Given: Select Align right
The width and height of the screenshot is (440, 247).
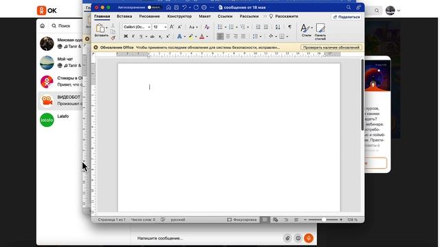Looking at the screenshot, I should click(x=235, y=36).
